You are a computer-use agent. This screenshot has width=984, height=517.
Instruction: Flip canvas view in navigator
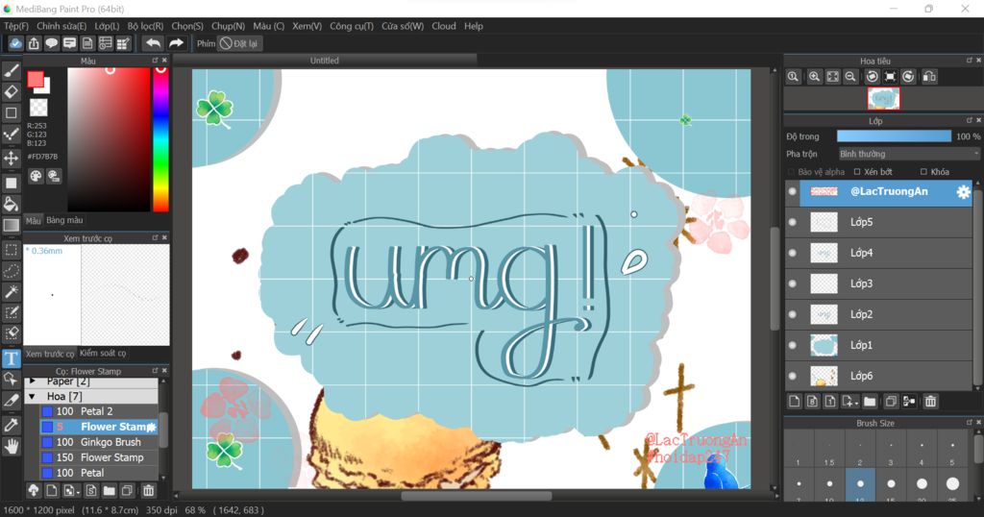[x=929, y=77]
